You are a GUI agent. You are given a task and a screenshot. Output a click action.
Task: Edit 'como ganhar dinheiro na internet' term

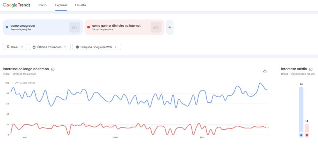coord(116,26)
